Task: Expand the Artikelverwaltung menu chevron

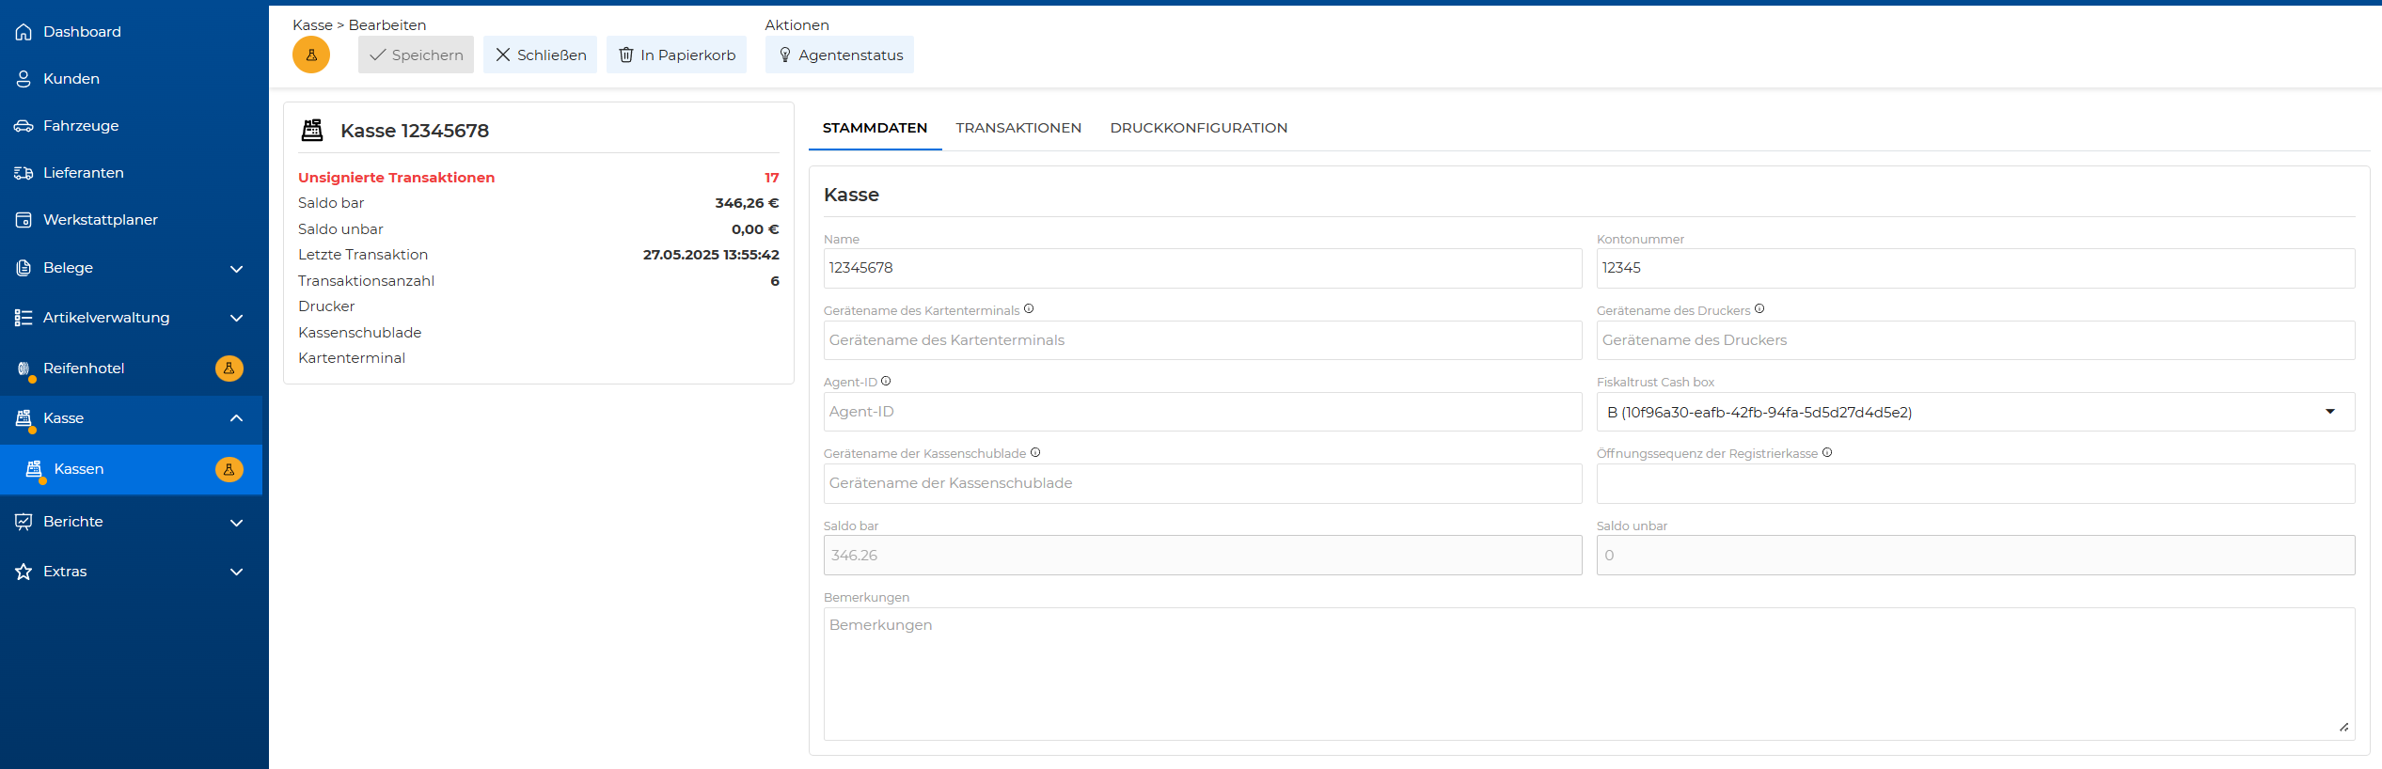Action: 237,318
